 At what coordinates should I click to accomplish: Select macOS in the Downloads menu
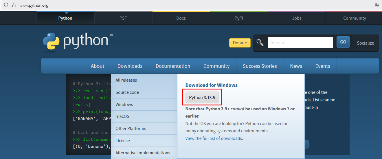click(x=122, y=116)
